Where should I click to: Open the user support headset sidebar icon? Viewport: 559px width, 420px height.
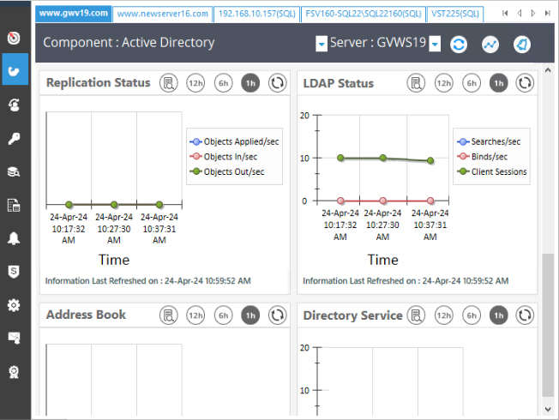tap(14, 105)
